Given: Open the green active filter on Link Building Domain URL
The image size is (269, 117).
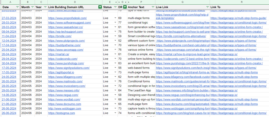Looking at the screenshot, I should [x=100, y=7].
